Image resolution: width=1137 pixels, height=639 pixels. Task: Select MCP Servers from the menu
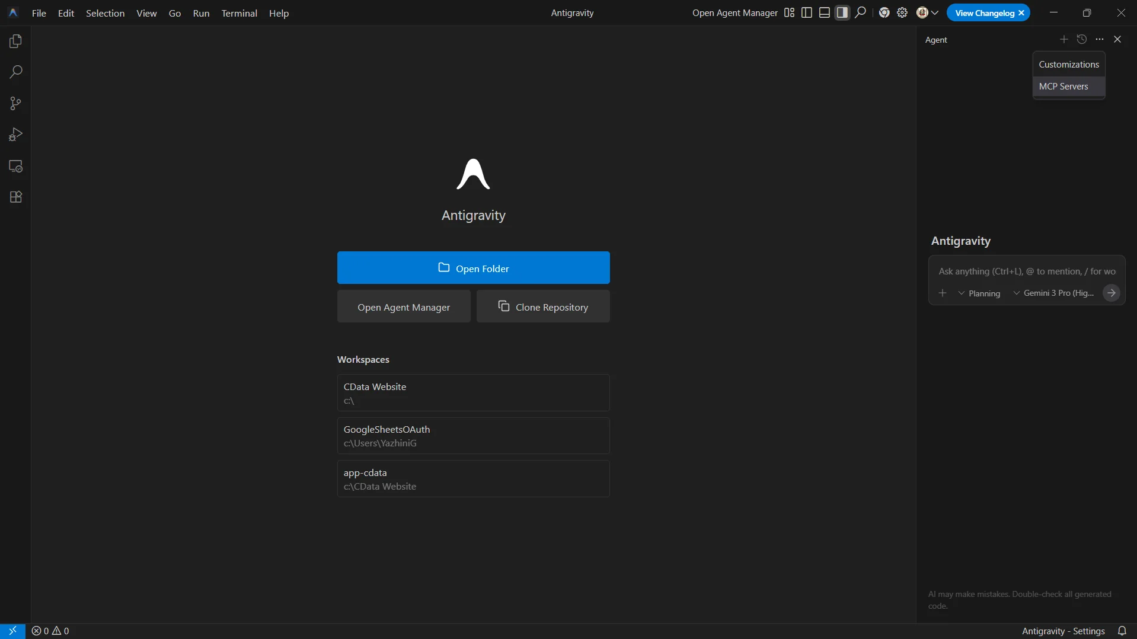point(1063,87)
